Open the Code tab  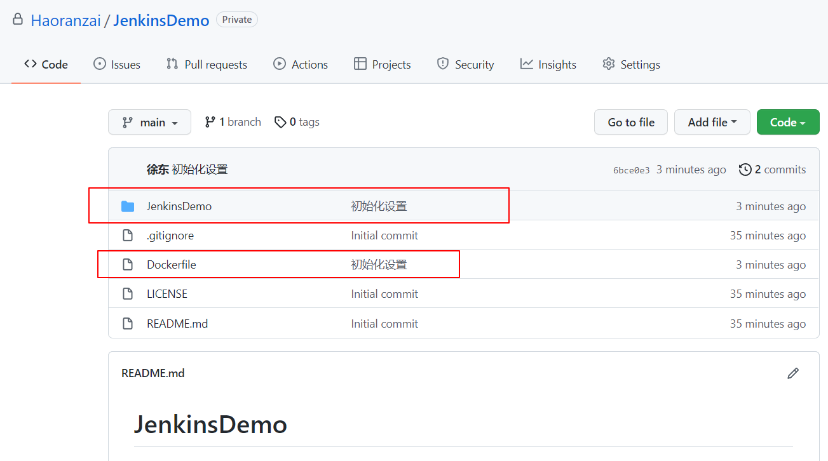click(x=46, y=64)
